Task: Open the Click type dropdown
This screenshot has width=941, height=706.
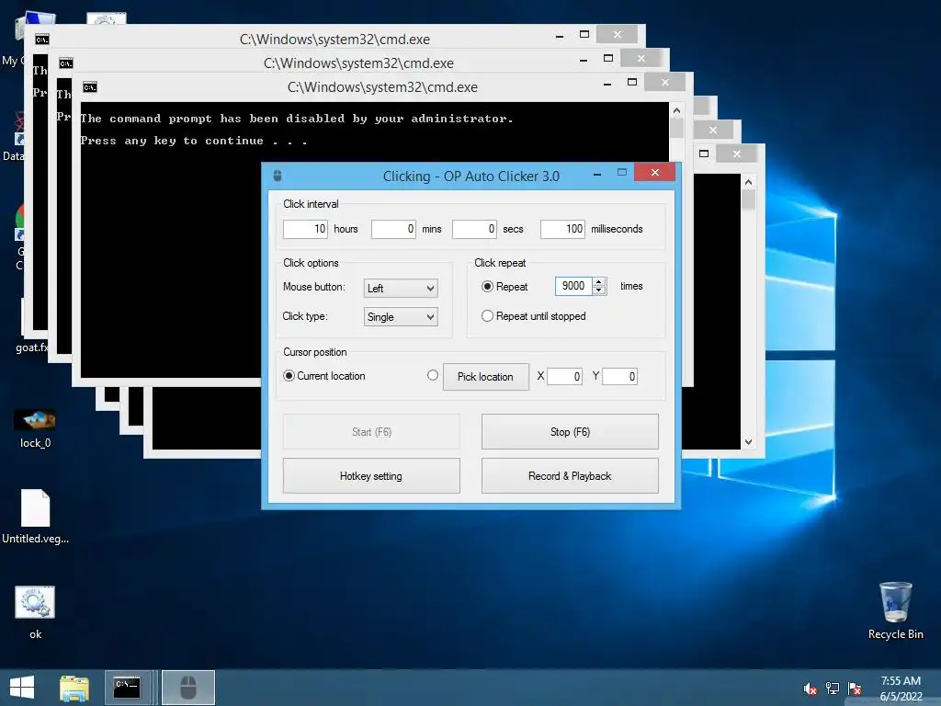Action: (x=401, y=317)
